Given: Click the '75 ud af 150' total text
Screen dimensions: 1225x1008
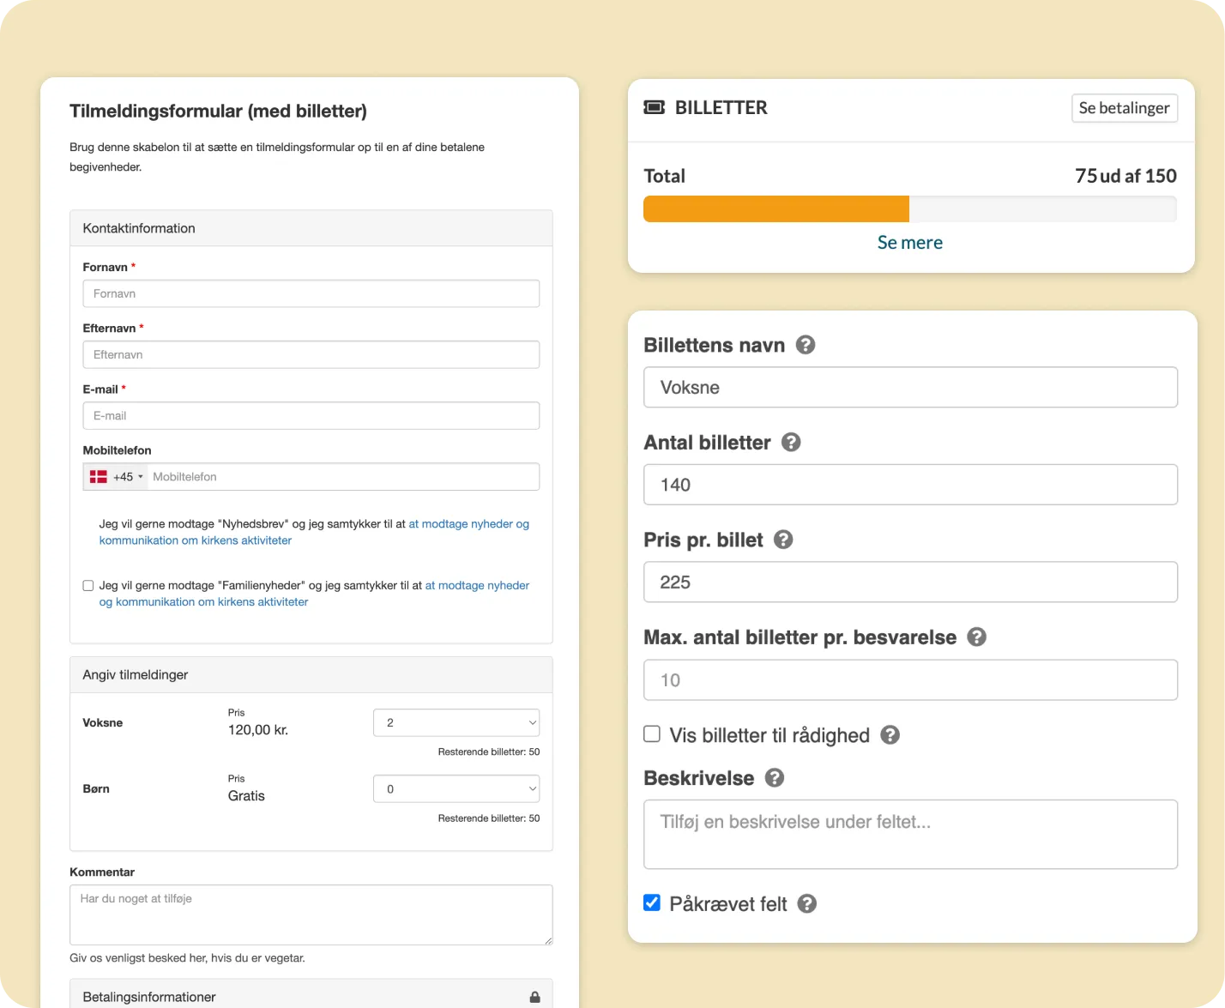Looking at the screenshot, I should click(1125, 176).
